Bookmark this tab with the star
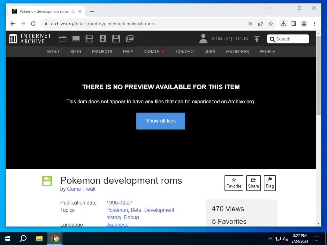Screen dimensions: 327x245 pos(271,24)
